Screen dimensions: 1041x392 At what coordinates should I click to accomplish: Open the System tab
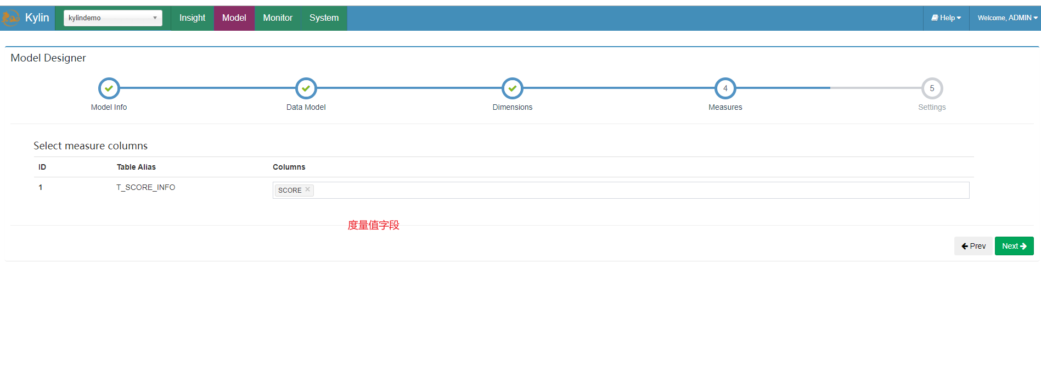click(324, 18)
